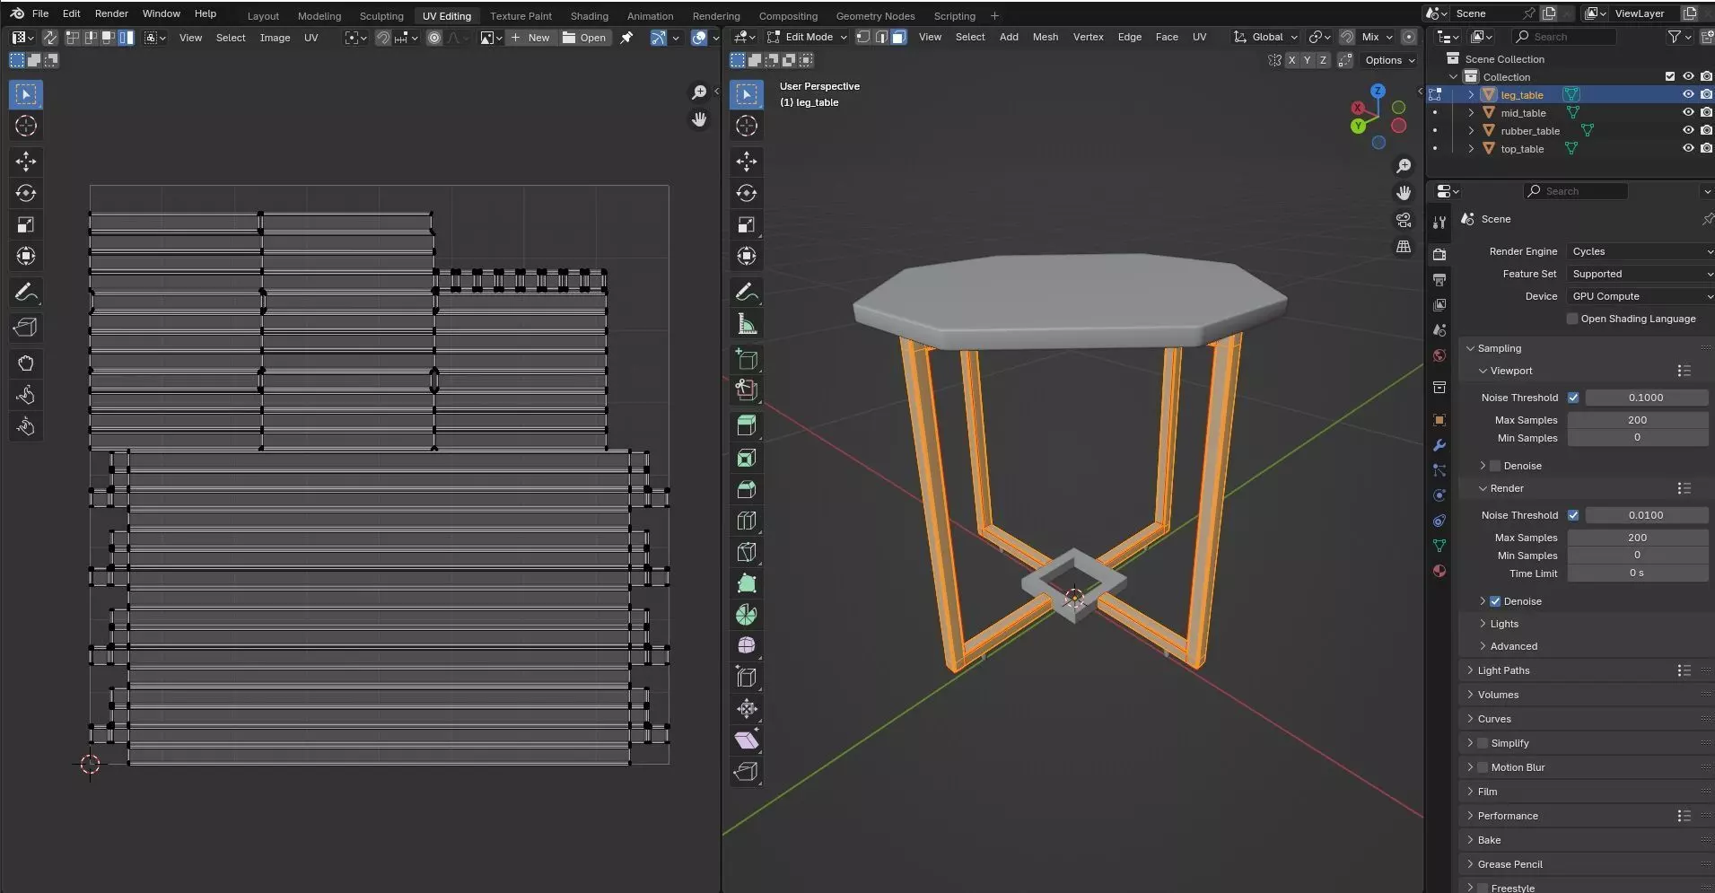The image size is (1715, 893).
Task: Select the Annotate tool in UV editor
Action: [26, 292]
